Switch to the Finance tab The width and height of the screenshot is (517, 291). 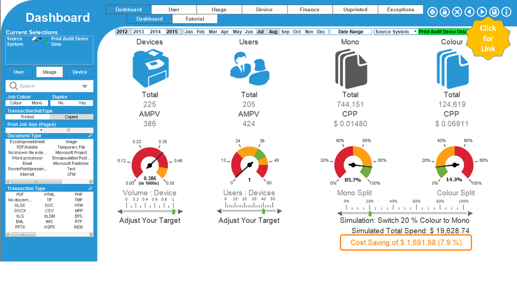click(310, 10)
